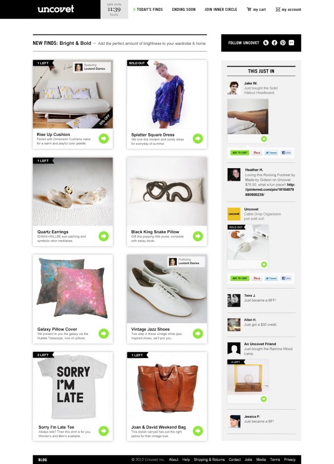Open Uncovet's Pinterest follow icon

(x=283, y=43)
